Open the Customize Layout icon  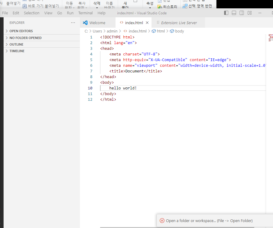click(x=249, y=13)
